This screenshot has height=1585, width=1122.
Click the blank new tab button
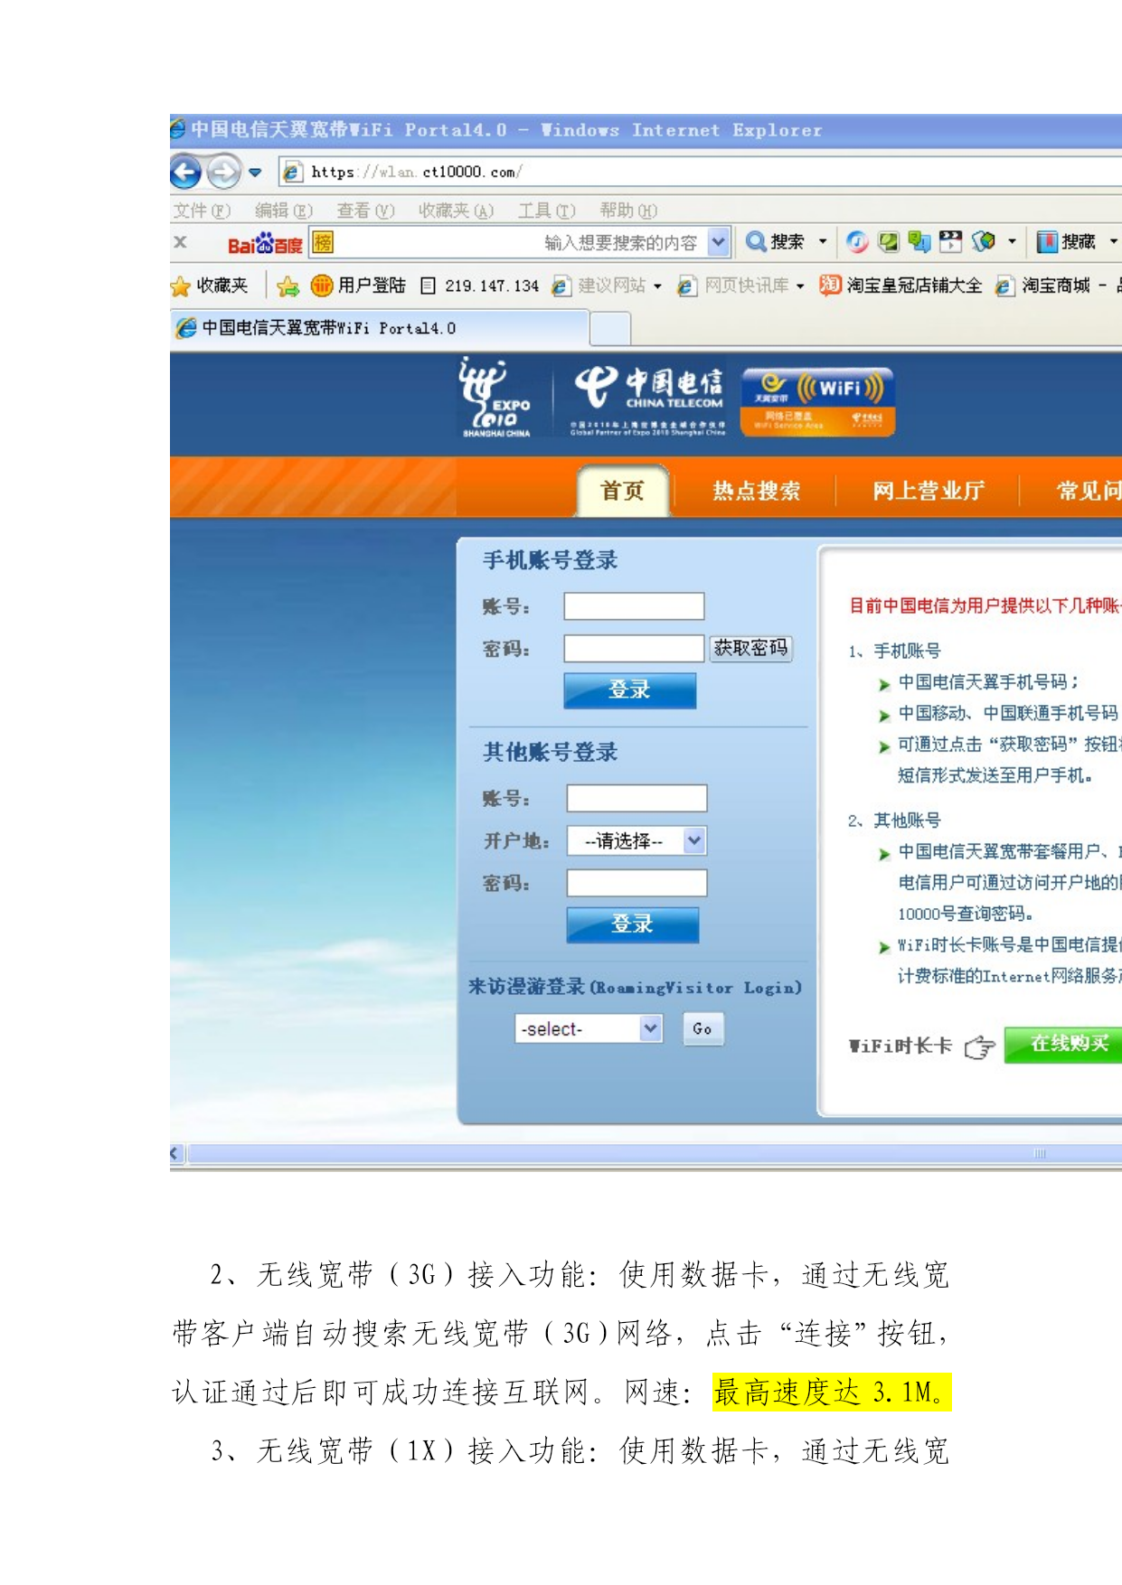coord(610,329)
